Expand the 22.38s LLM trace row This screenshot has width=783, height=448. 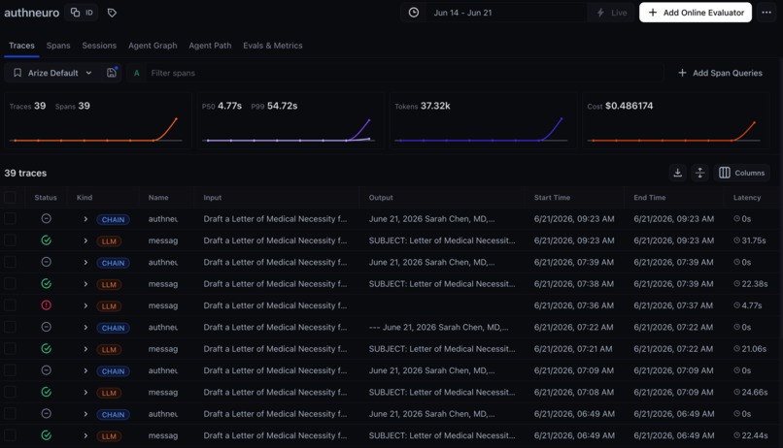(85, 284)
